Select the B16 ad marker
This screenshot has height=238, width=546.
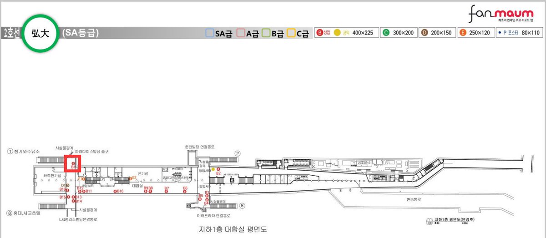click(x=67, y=190)
